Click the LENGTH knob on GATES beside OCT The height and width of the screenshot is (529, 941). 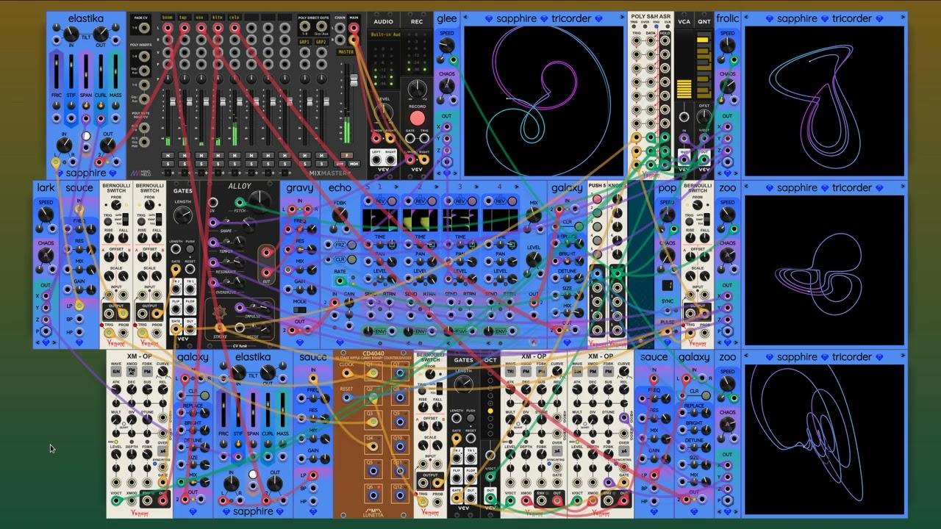pyautogui.click(x=463, y=383)
